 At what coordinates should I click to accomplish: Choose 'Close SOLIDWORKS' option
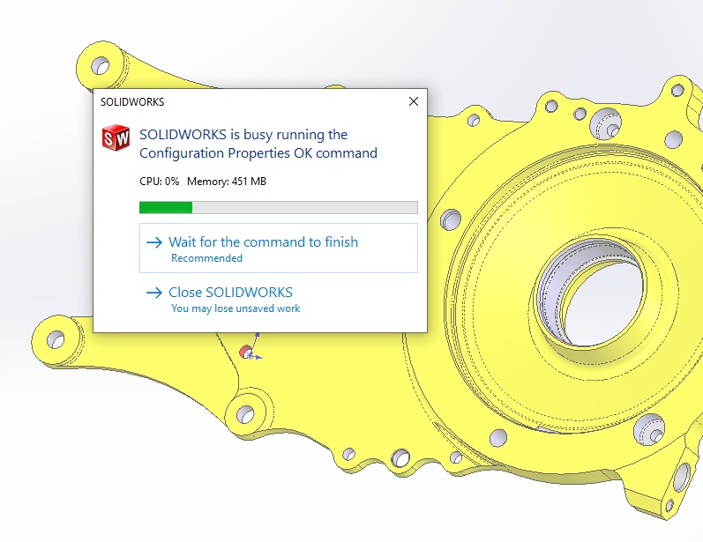point(279,300)
